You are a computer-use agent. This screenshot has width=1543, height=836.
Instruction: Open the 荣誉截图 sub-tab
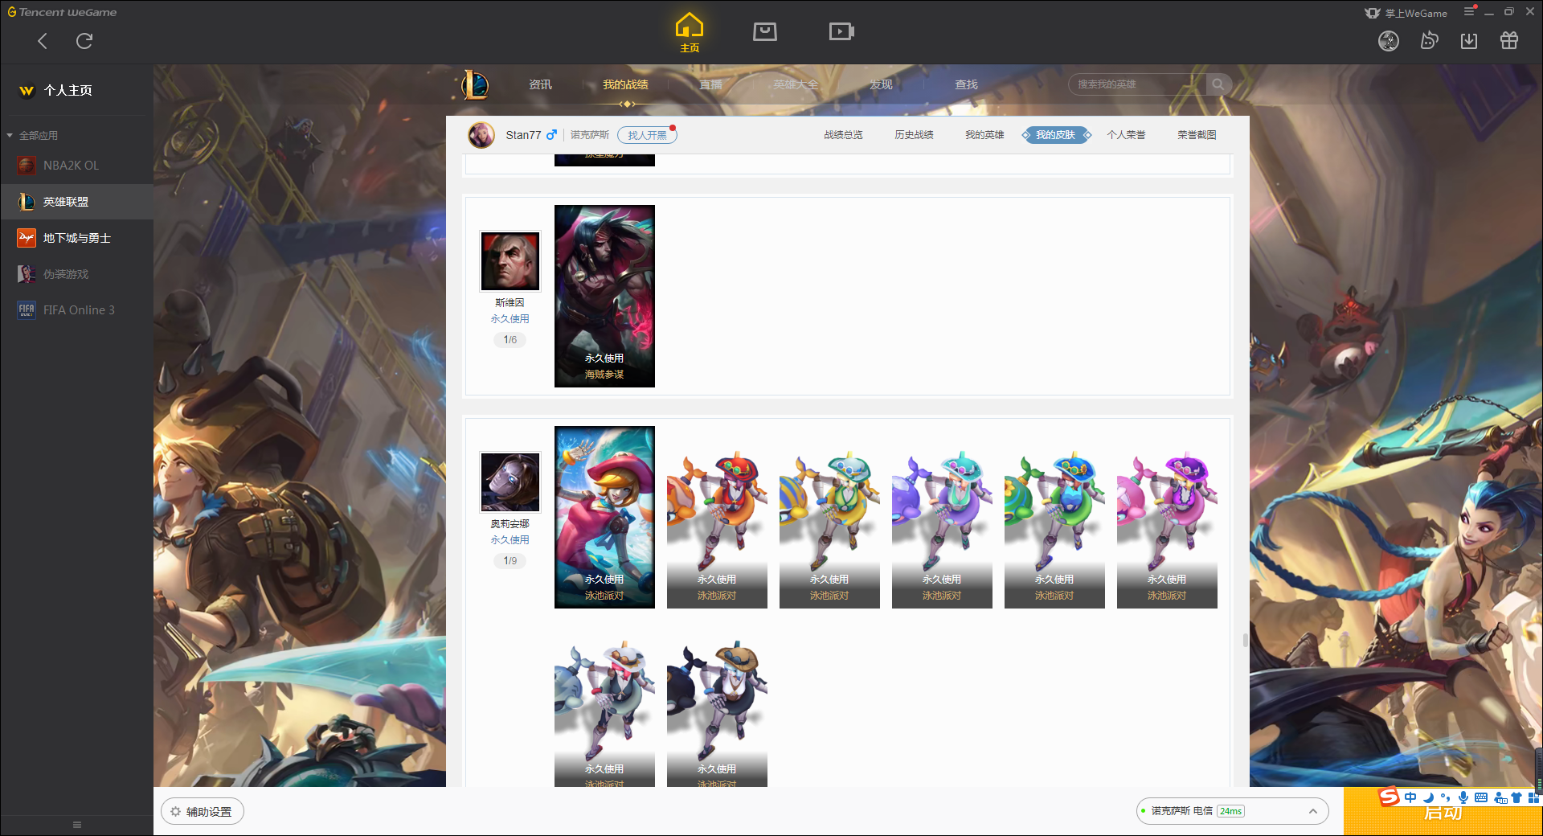[1197, 135]
